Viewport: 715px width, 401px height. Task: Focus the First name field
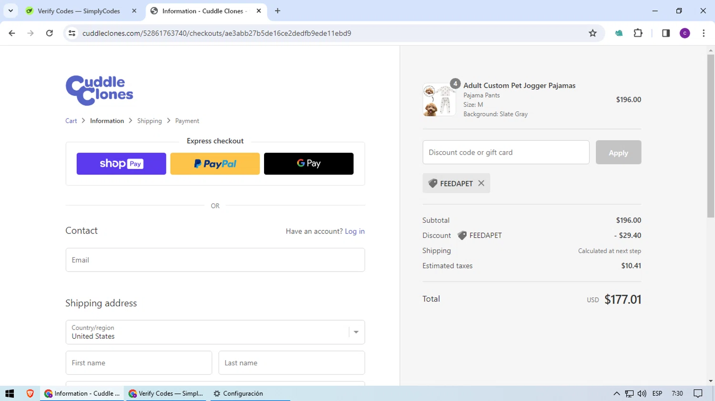(139, 363)
